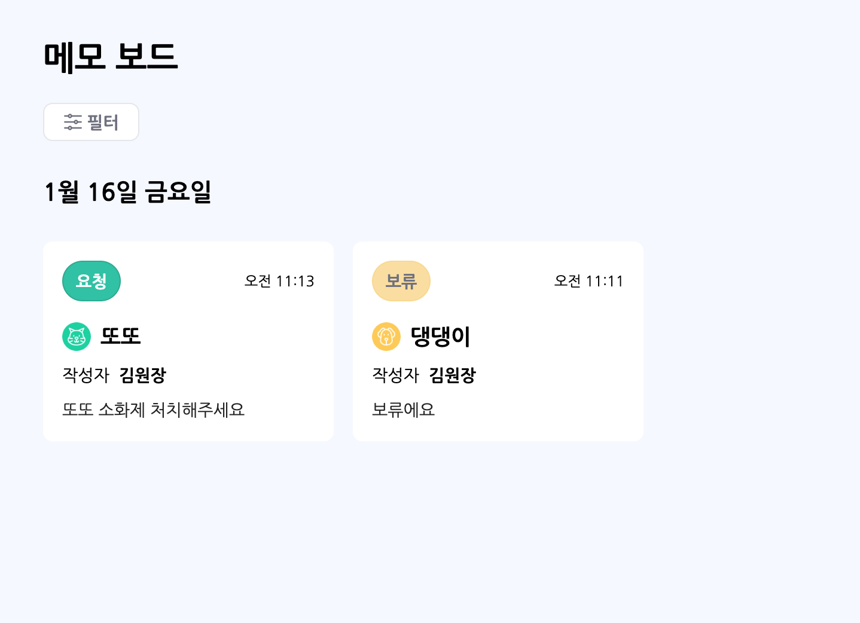Screen dimensions: 860x623
Task: Click the yellow dog avatar icon
Action: pos(386,337)
